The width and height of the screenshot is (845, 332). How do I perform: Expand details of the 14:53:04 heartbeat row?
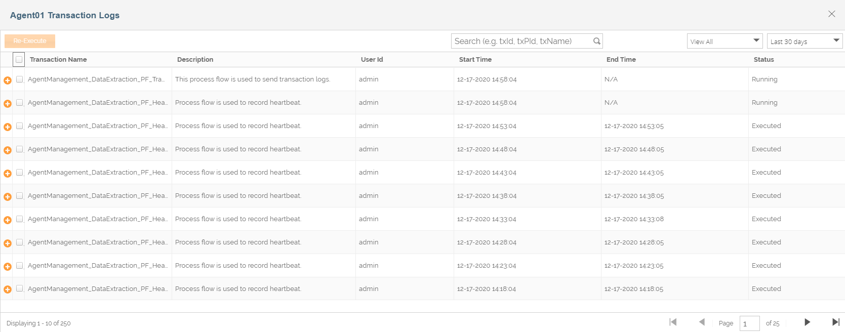[x=8, y=127]
